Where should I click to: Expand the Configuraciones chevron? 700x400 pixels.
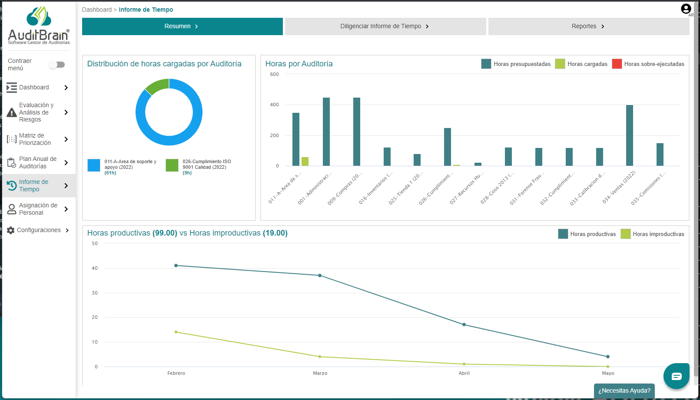point(67,230)
